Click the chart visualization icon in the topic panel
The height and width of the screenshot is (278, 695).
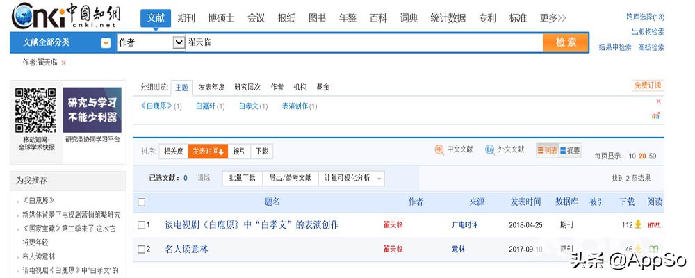656,116
